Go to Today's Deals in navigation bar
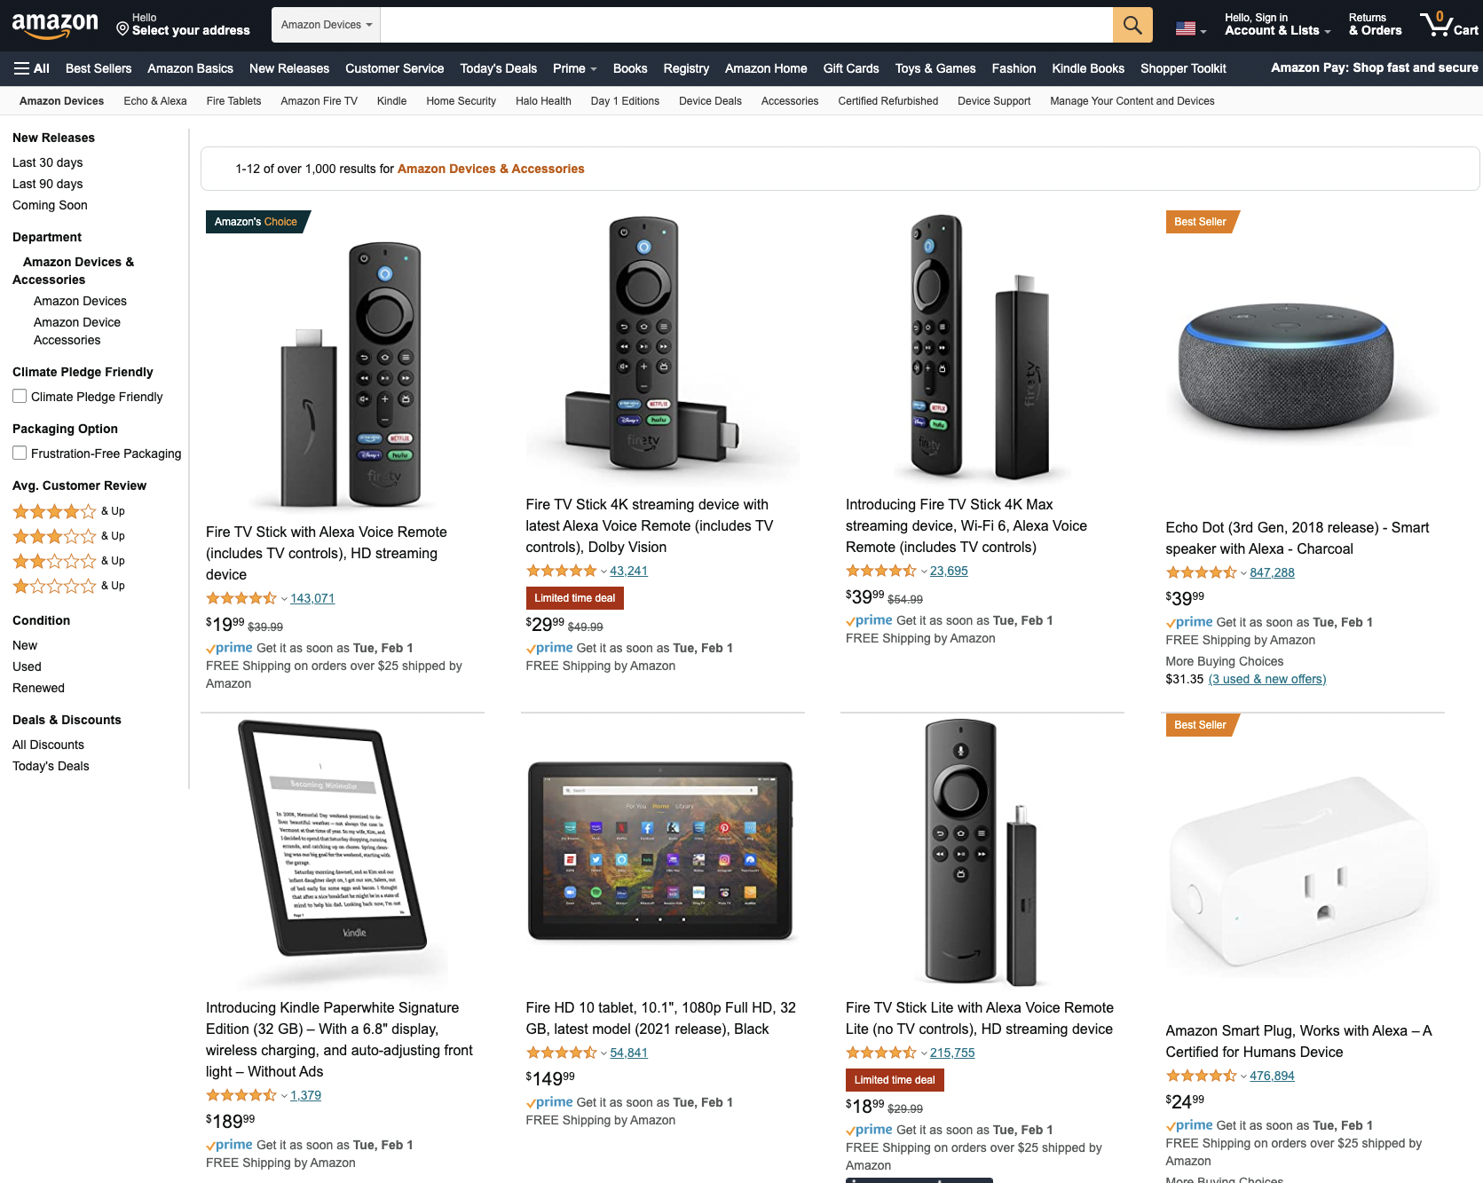This screenshot has height=1183, width=1483. pyautogui.click(x=498, y=68)
